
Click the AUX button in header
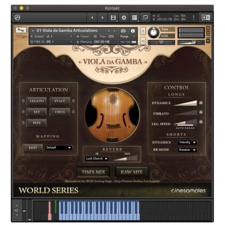[x=208, y=37]
